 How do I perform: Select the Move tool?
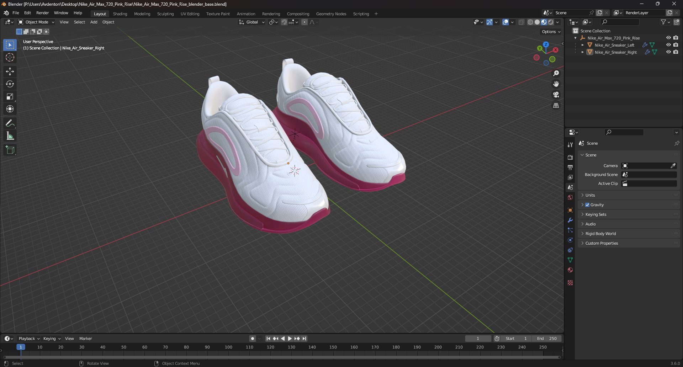(x=10, y=71)
